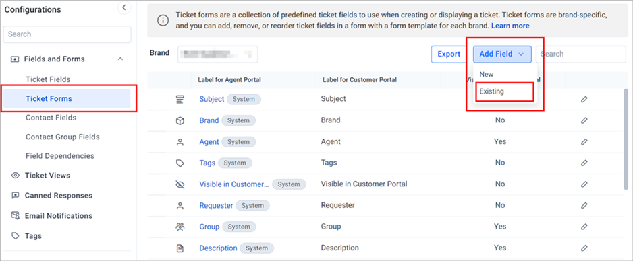Click the info icon in the banner
The image size is (633, 261).
click(x=163, y=20)
